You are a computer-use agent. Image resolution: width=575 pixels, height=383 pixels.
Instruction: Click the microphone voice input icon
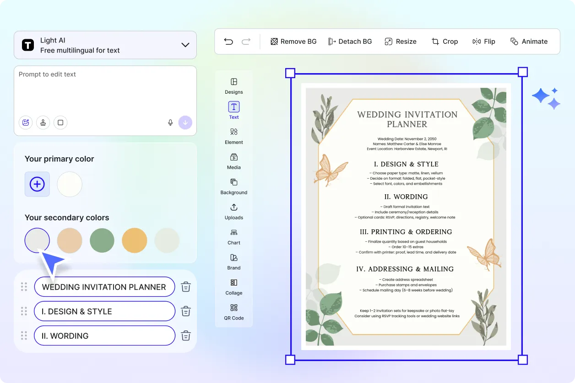170,122
